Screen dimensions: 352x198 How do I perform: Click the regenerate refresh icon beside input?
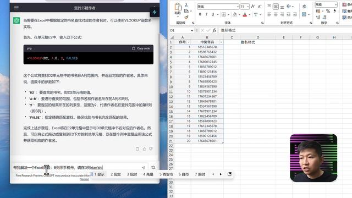click(153, 167)
